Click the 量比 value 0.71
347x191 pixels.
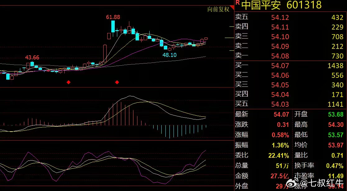tap(338, 155)
